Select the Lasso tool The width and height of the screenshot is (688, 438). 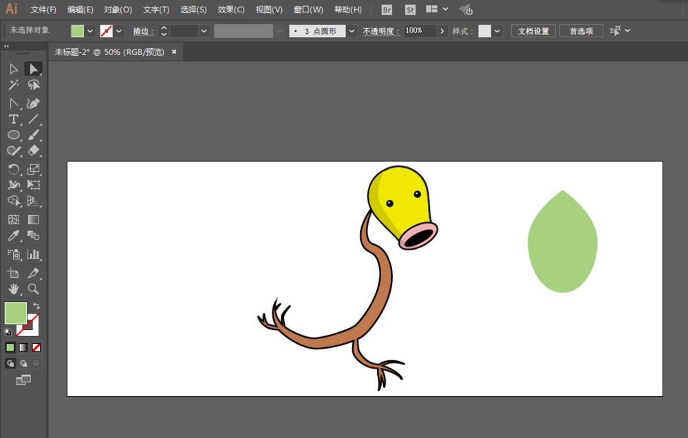(33, 85)
